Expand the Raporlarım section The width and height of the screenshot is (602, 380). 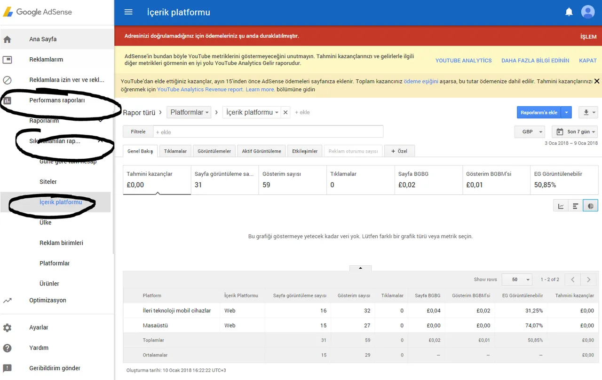click(x=100, y=121)
